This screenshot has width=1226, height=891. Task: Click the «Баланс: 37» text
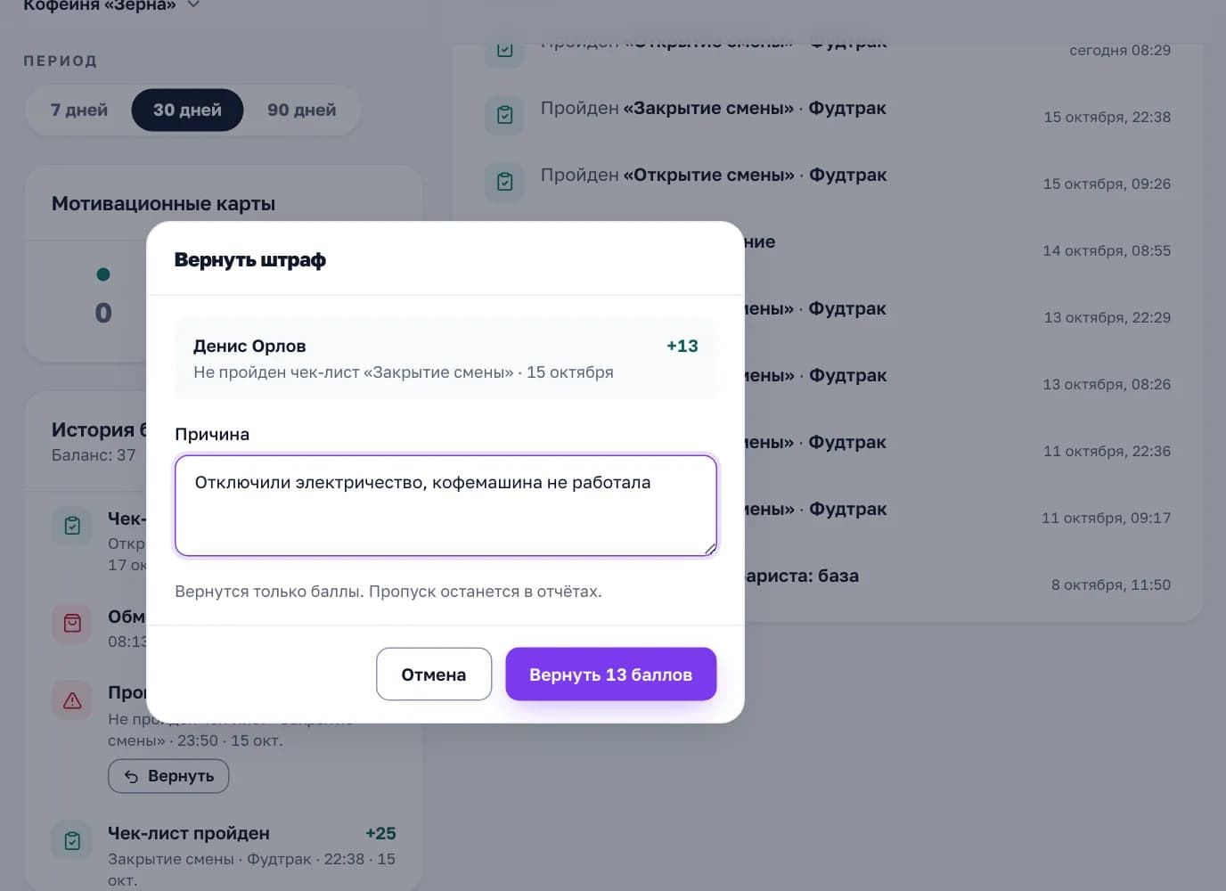pyautogui.click(x=94, y=455)
